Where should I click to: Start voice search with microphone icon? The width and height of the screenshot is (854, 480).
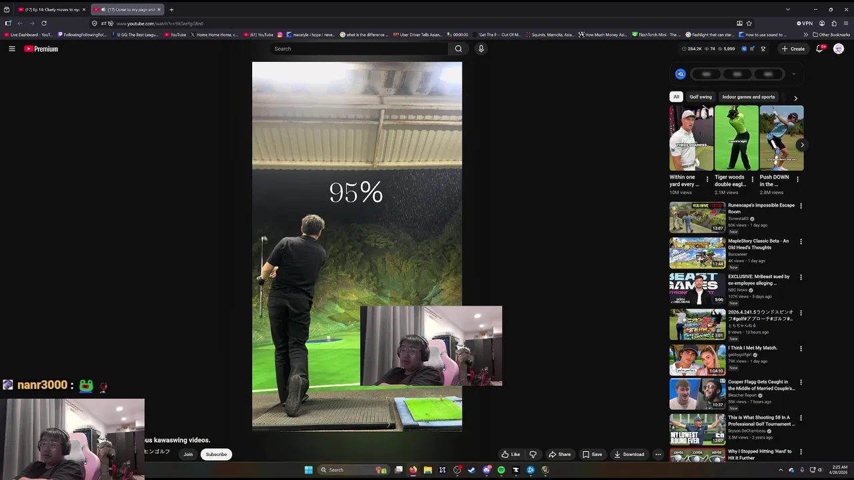[481, 49]
